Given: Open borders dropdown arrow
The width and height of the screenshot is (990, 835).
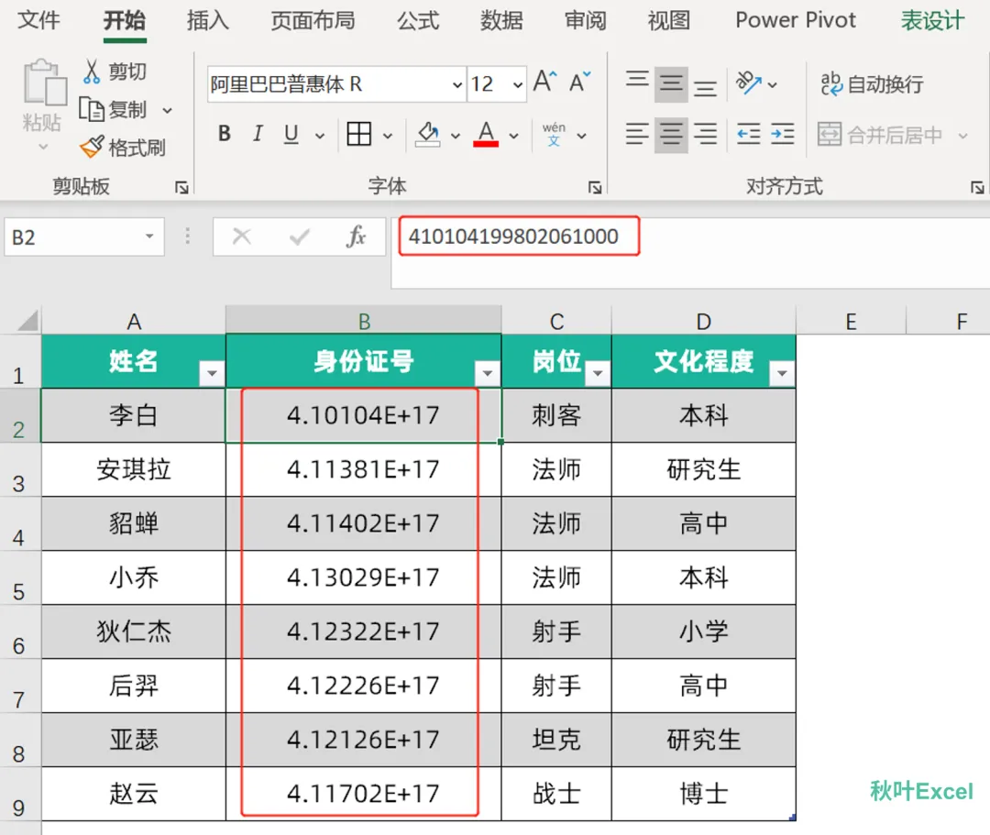Looking at the screenshot, I should pos(388,136).
